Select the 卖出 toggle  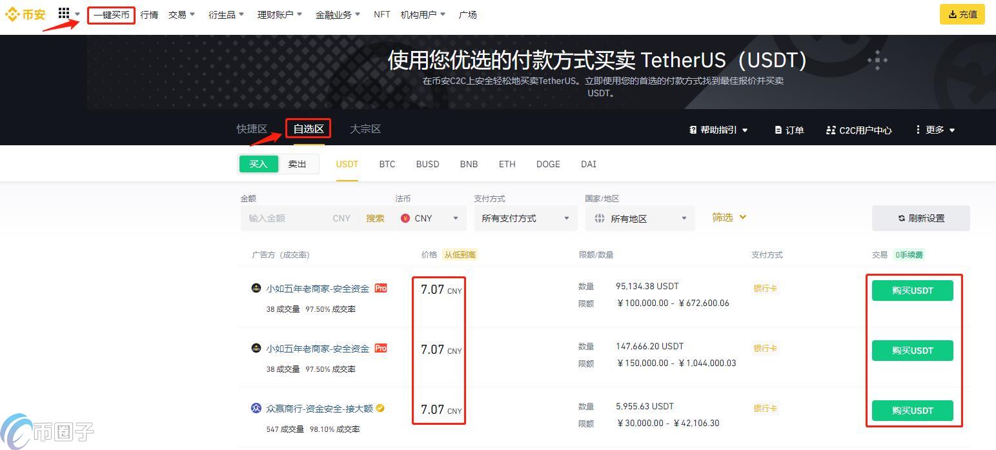tap(298, 164)
